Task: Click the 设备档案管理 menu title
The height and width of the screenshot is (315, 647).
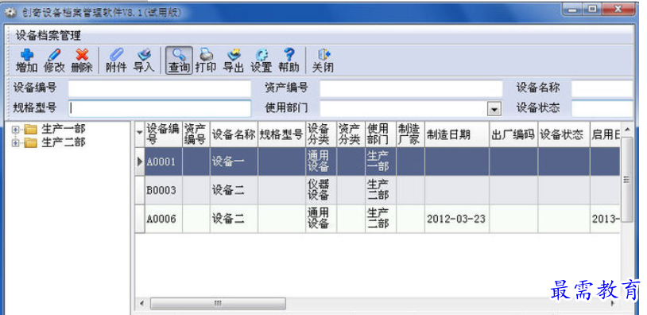Action: pos(48,36)
